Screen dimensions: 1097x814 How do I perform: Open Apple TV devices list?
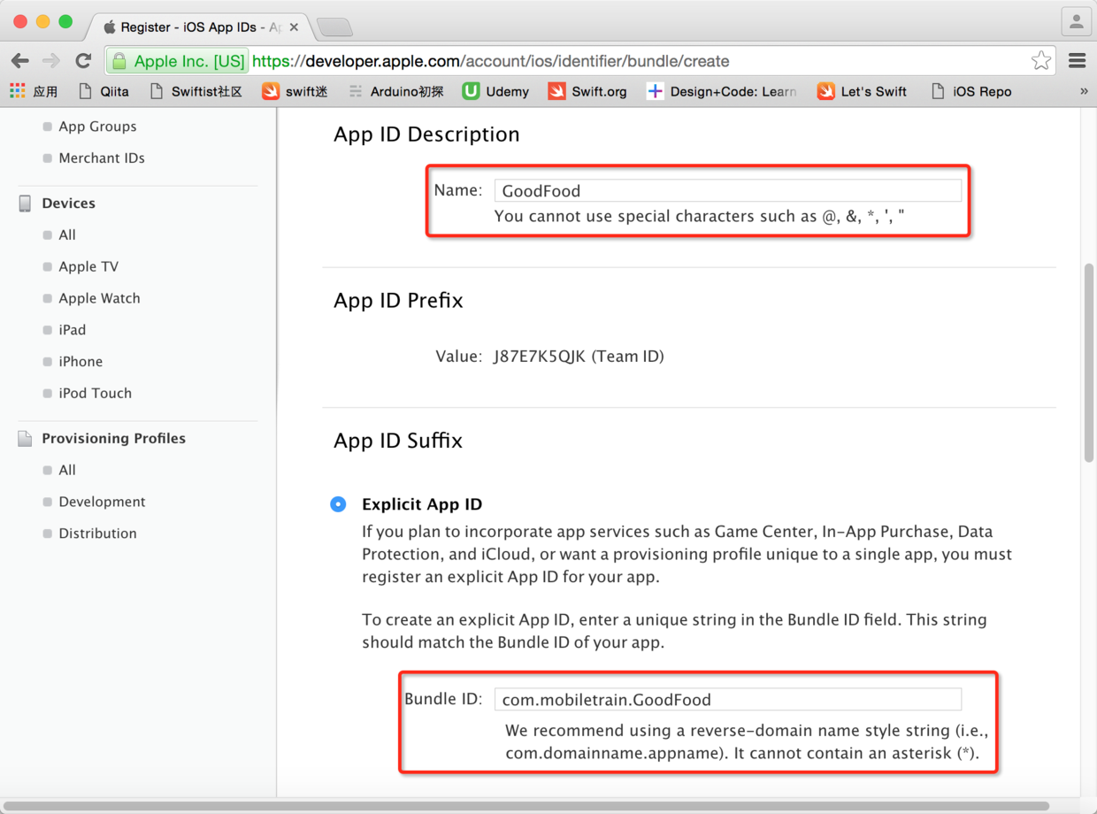[x=88, y=267]
